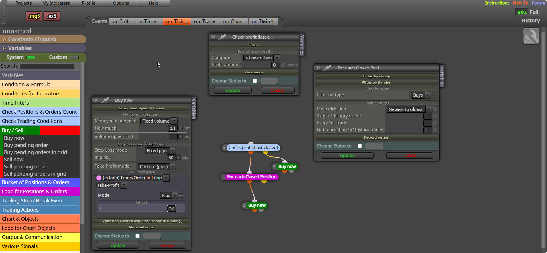Open the tools wrench icon at top right

531,36
